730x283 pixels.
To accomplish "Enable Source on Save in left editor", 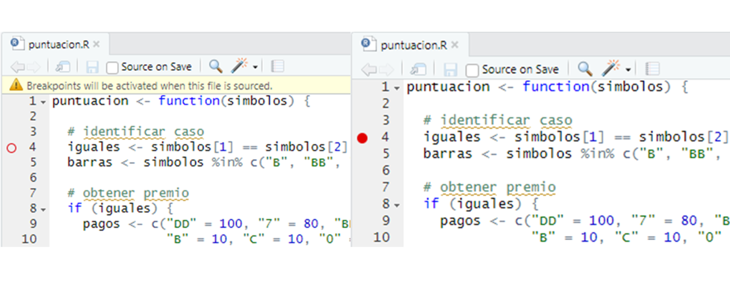I will [x=112, y=67].
